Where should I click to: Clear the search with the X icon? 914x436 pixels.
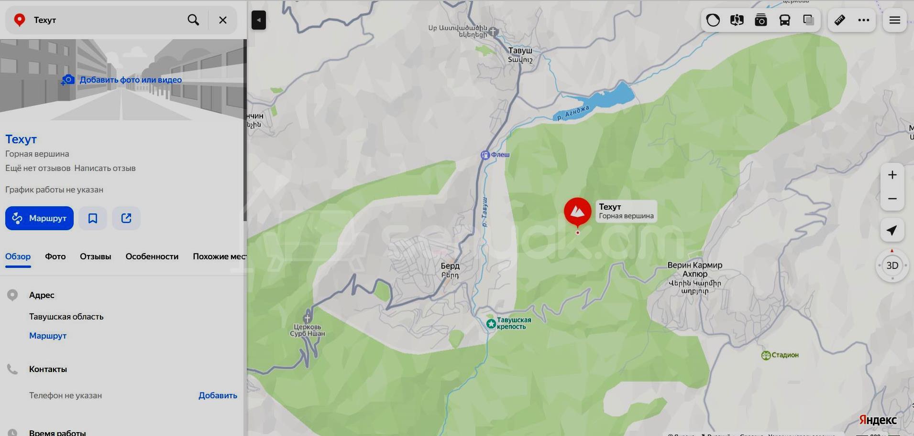pyautogui.click(x=223, y=20)
